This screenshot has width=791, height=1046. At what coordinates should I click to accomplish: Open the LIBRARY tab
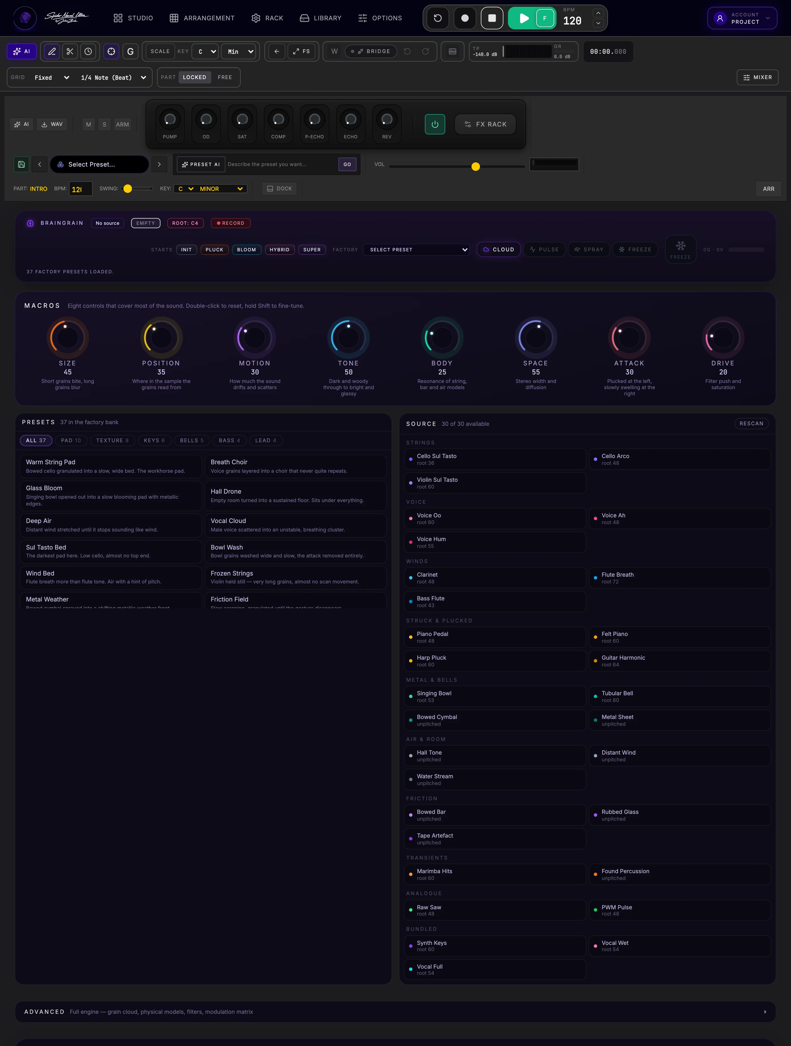[321, 18]
